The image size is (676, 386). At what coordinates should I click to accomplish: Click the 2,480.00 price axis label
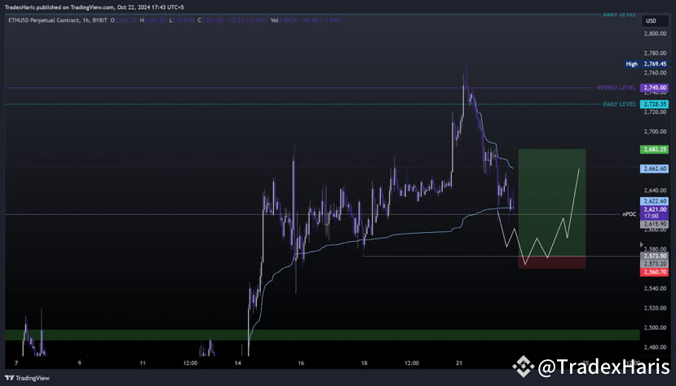pyautogui.click(x=655, y=347)
